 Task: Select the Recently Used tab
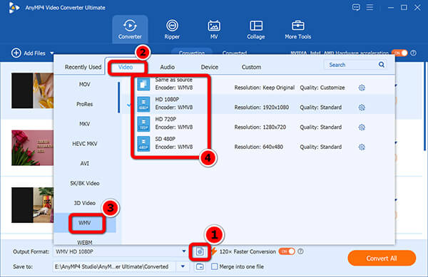[83, 67]
